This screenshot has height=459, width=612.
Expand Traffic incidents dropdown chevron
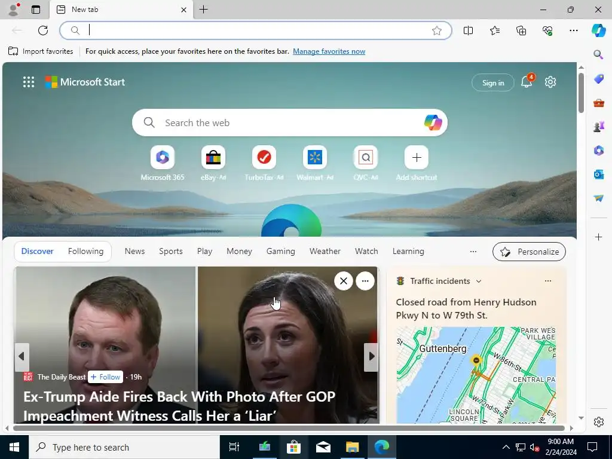pos(479,281)
